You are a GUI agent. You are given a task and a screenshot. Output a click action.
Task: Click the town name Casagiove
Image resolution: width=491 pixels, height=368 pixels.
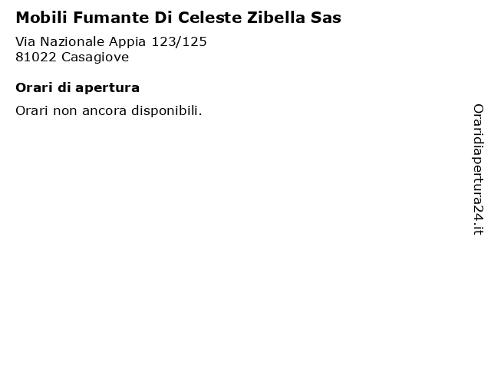(x=95, y=57)
